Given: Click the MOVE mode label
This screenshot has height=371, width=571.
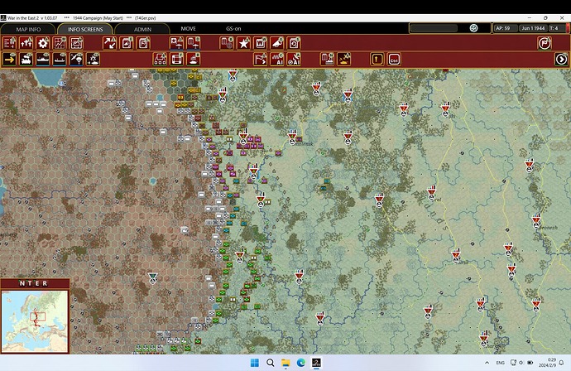Looking at the screenshot, I should point(189,28).
